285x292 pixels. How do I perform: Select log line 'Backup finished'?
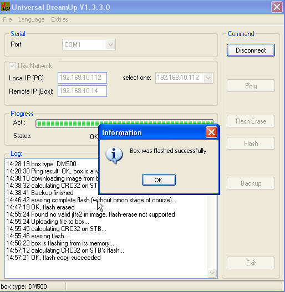(40, 193)
